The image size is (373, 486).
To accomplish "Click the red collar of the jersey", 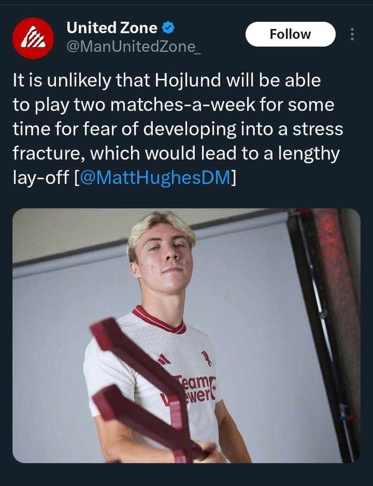I will coord(159,319).
